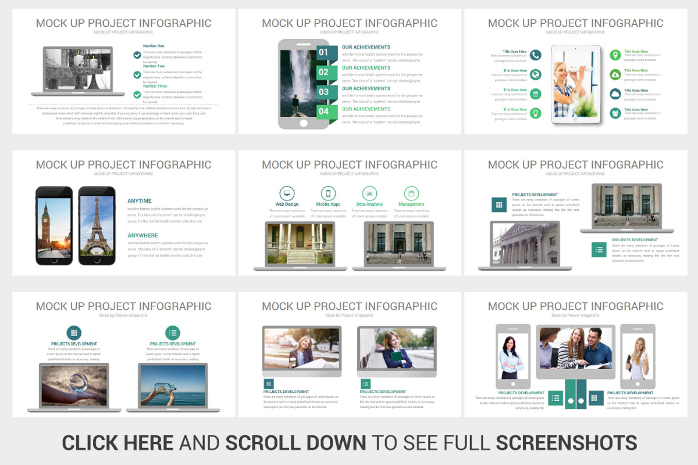Select the people group icon beside bottom Title Goes Here

click(615, 113)
